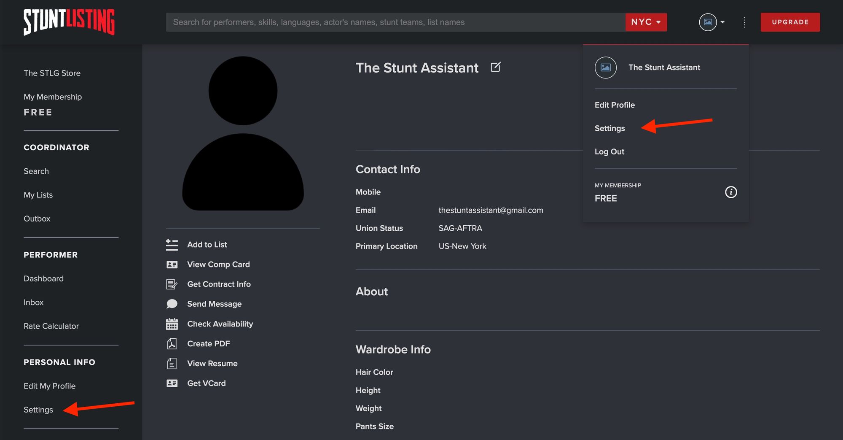The width and height of the screenshot is (843, 440).
Task: Click the Get Contract Info icon
Action: tap(172, 284)
